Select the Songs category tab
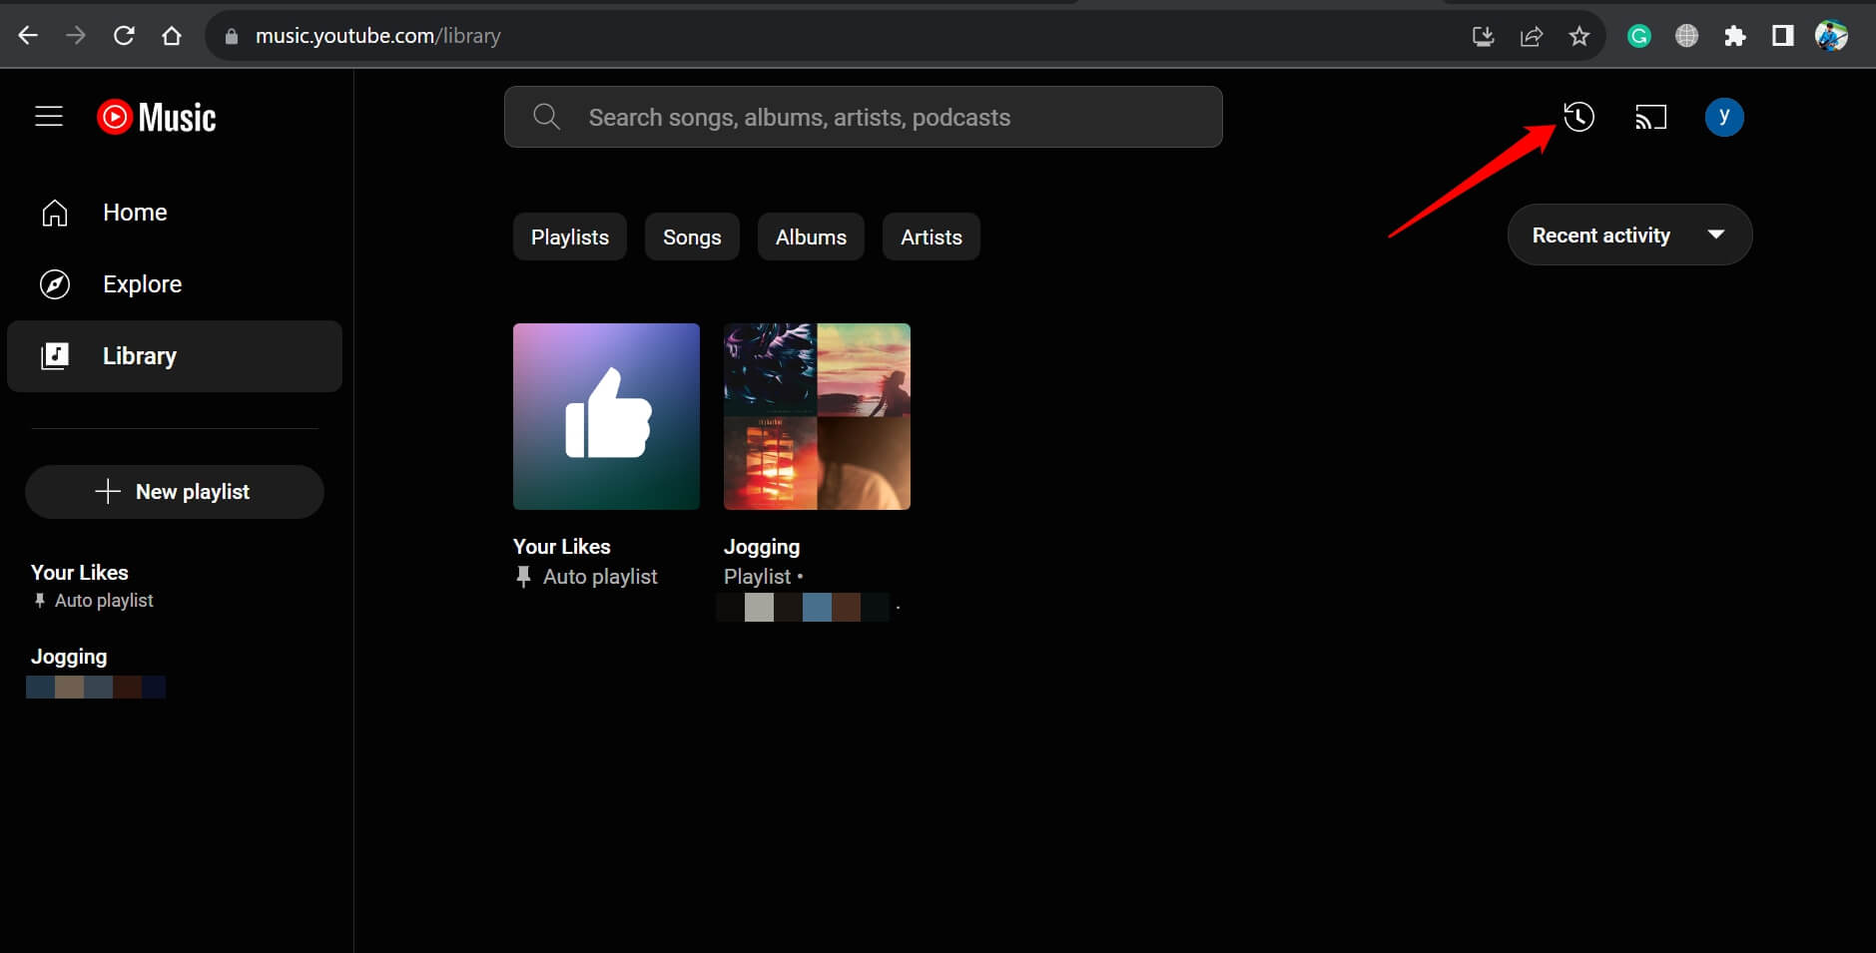 click(x=692, y=237)
